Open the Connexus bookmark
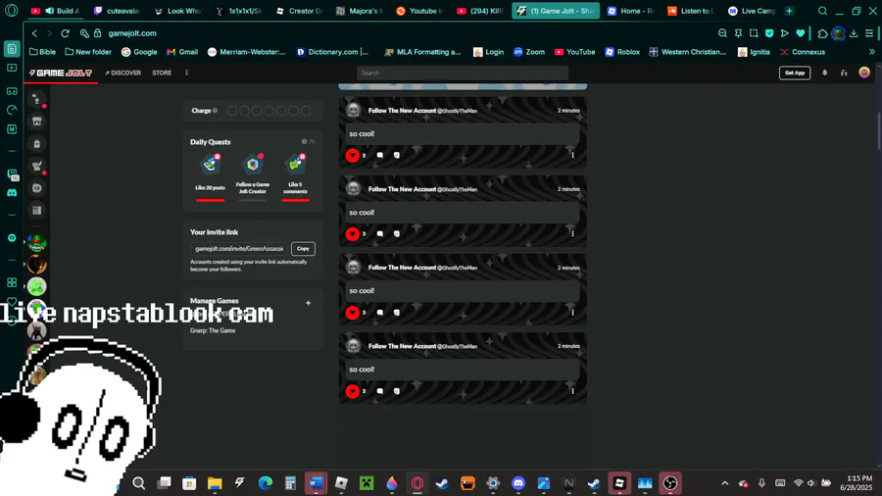 [x=802, y=52]
